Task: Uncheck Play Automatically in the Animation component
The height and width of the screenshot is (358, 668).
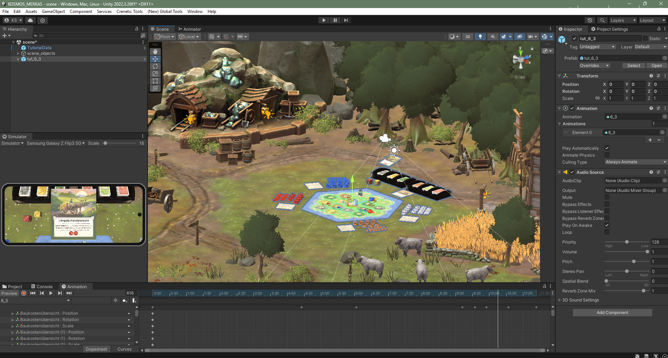Action: coord(607,148)
